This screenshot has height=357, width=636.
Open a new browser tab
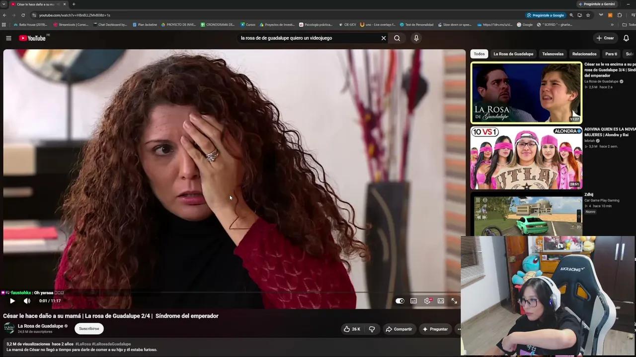[x=74, y=4]
